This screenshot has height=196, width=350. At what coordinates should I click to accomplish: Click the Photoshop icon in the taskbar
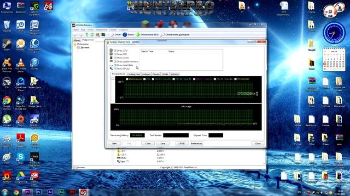[x=39, y=192]
